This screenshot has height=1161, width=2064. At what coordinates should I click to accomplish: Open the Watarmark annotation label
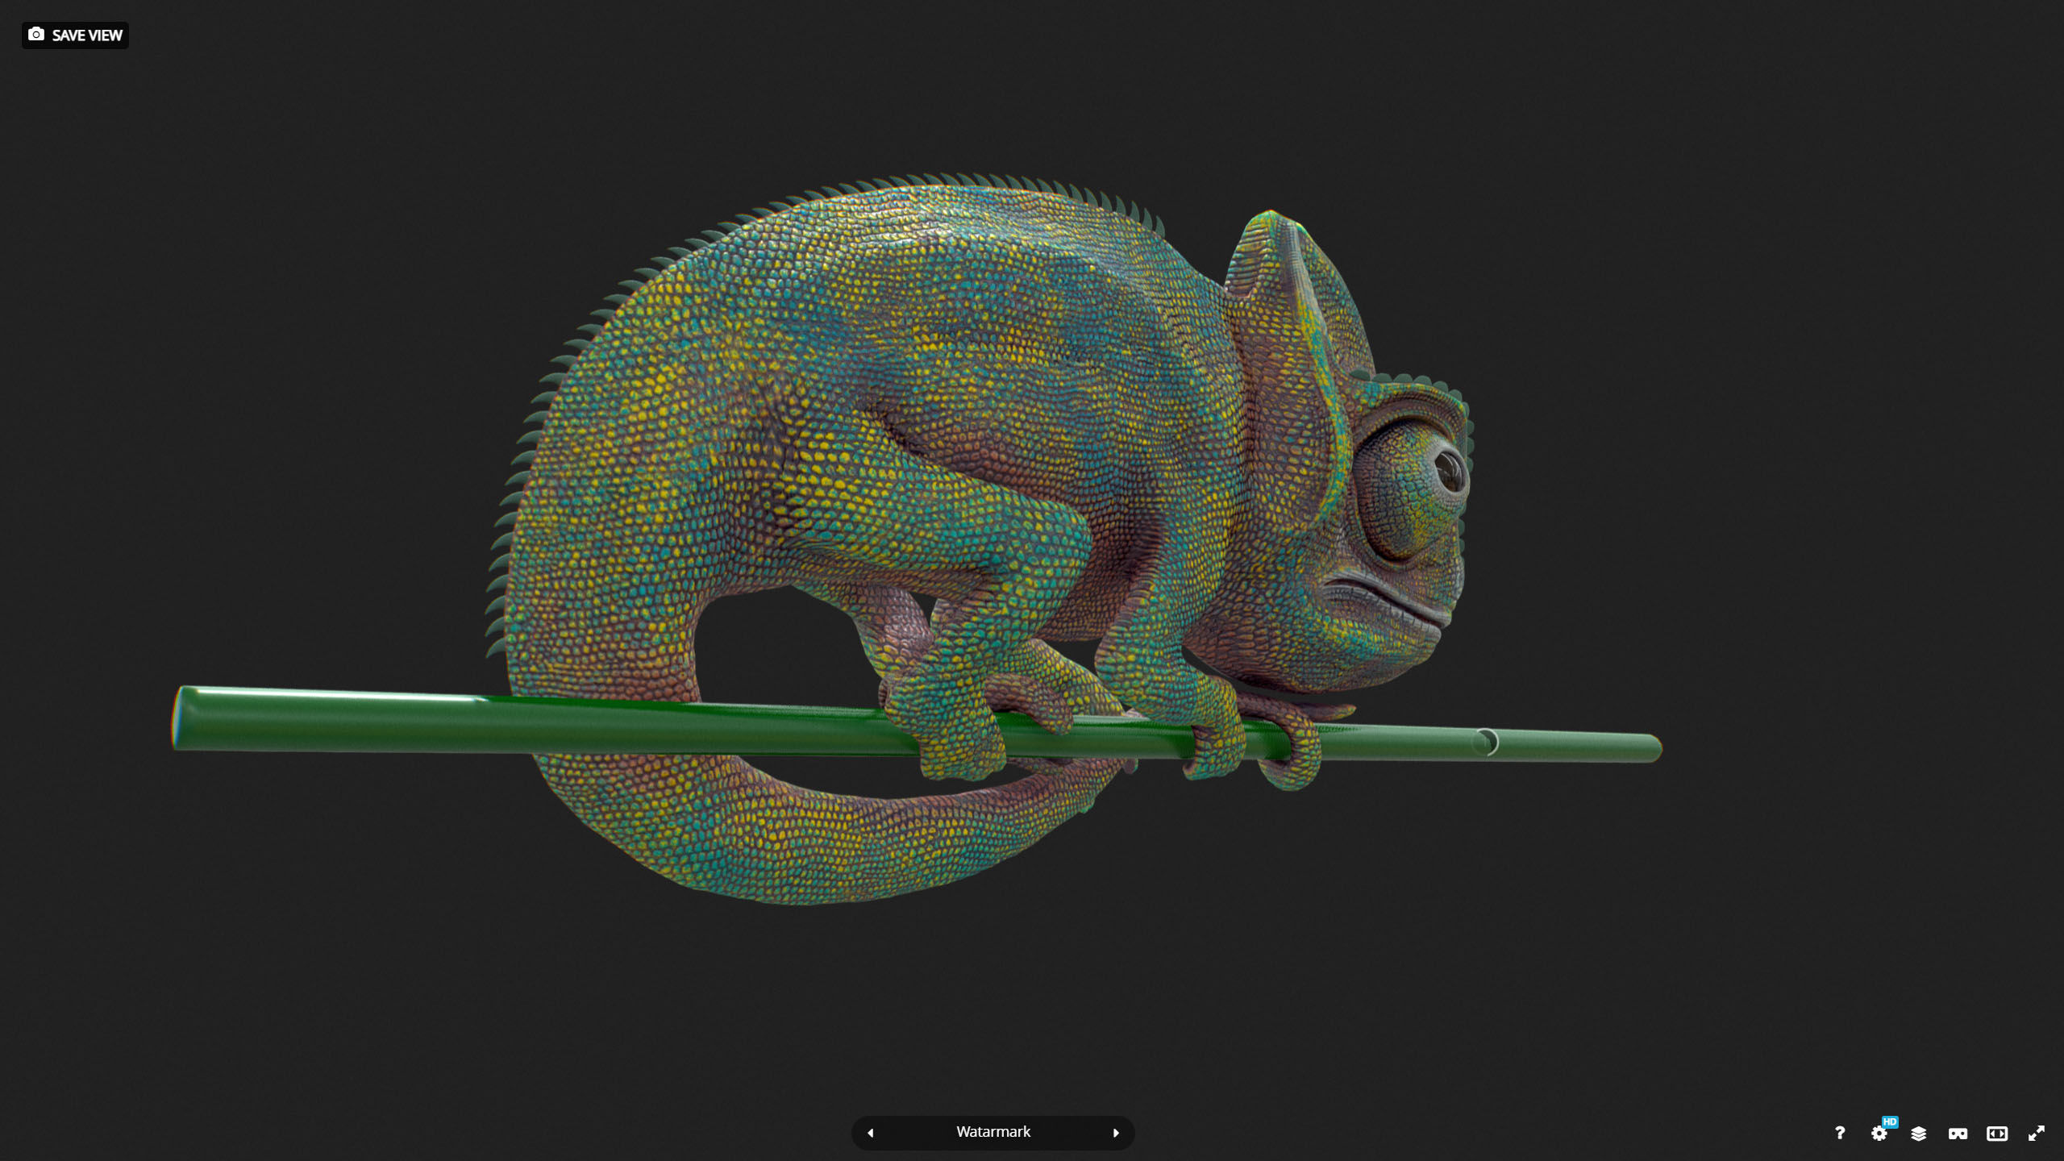993,1132
